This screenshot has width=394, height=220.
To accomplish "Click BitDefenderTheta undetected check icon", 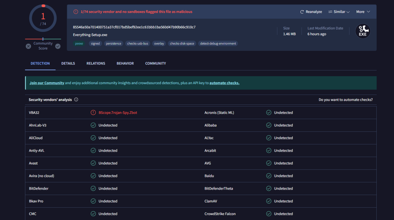I will (269, 188).
